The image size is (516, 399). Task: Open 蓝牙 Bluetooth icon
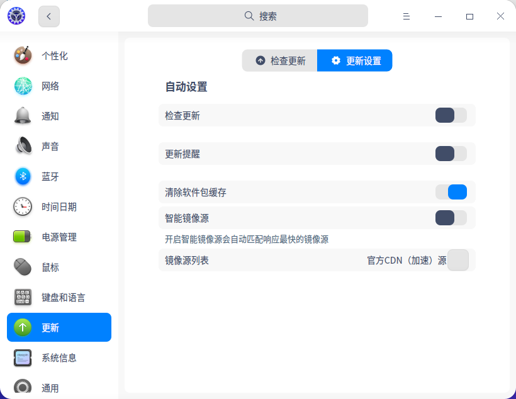(23, 176)
